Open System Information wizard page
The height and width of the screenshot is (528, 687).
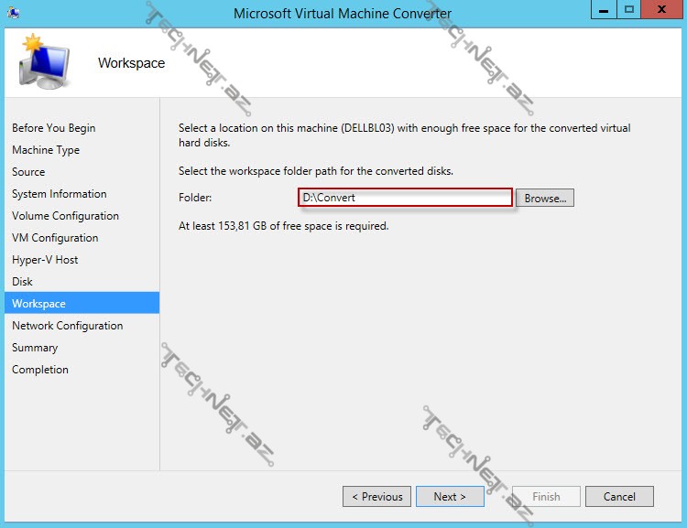pyautogui.click(x=59, y=194)
